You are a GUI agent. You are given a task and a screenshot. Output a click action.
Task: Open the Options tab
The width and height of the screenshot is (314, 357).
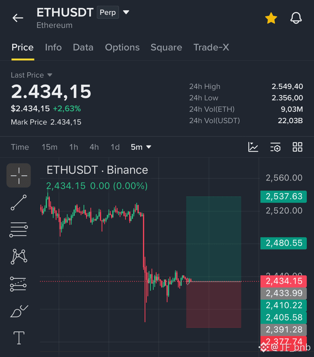(122, 48)
